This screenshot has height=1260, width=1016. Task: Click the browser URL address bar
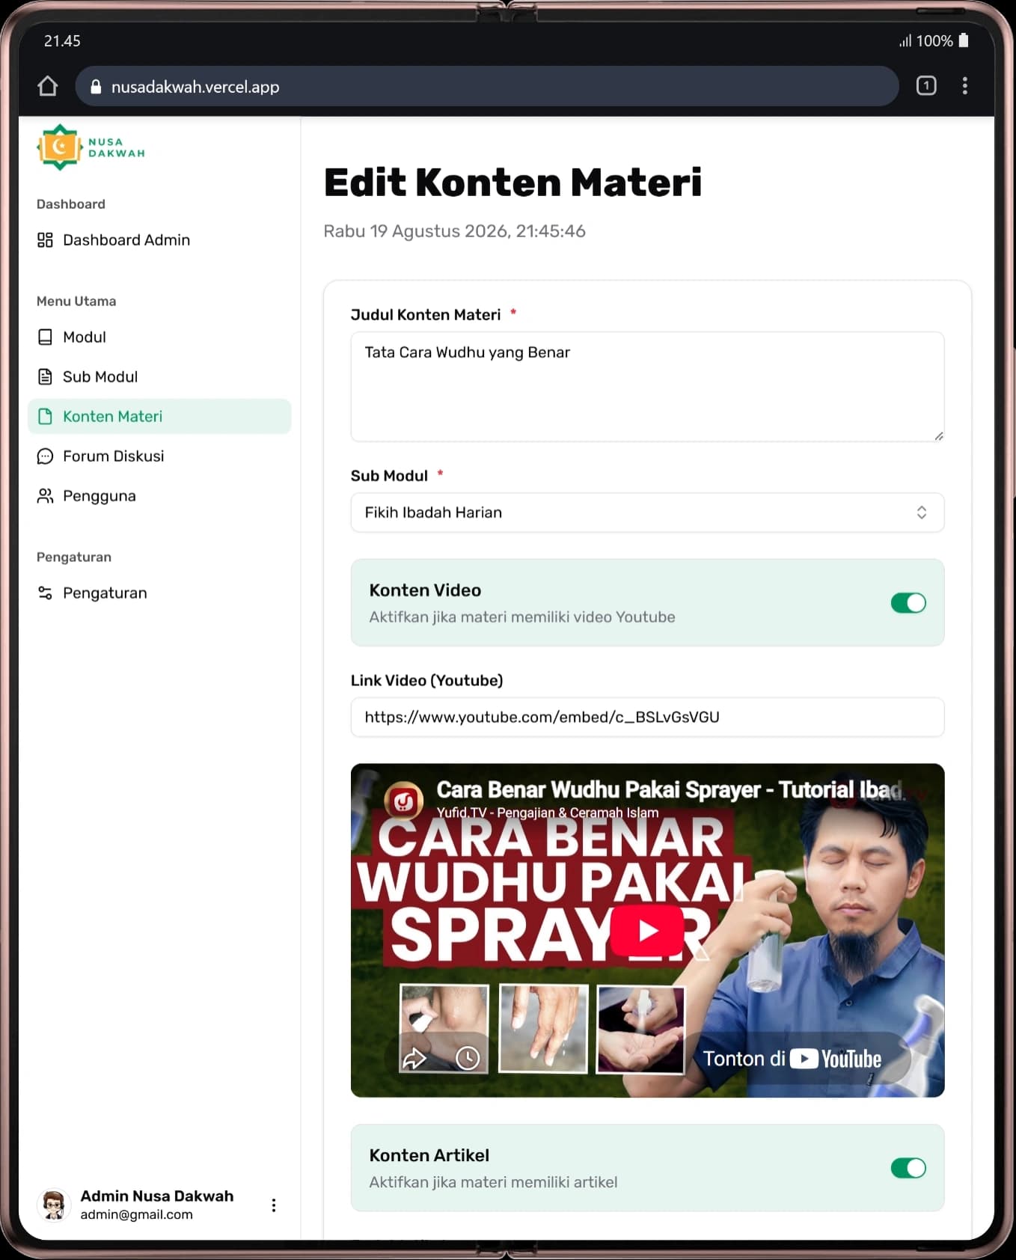click(x=487, y=87)
